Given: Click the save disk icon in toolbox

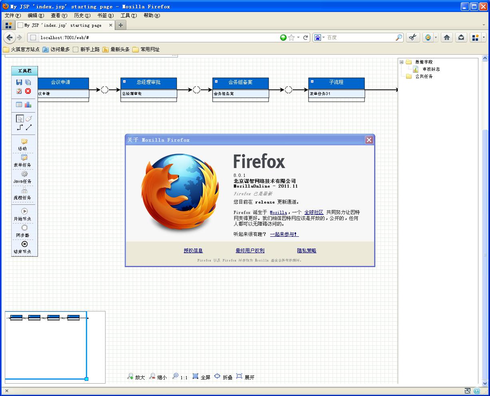Looking at the screenshot, I should (19, 82).
